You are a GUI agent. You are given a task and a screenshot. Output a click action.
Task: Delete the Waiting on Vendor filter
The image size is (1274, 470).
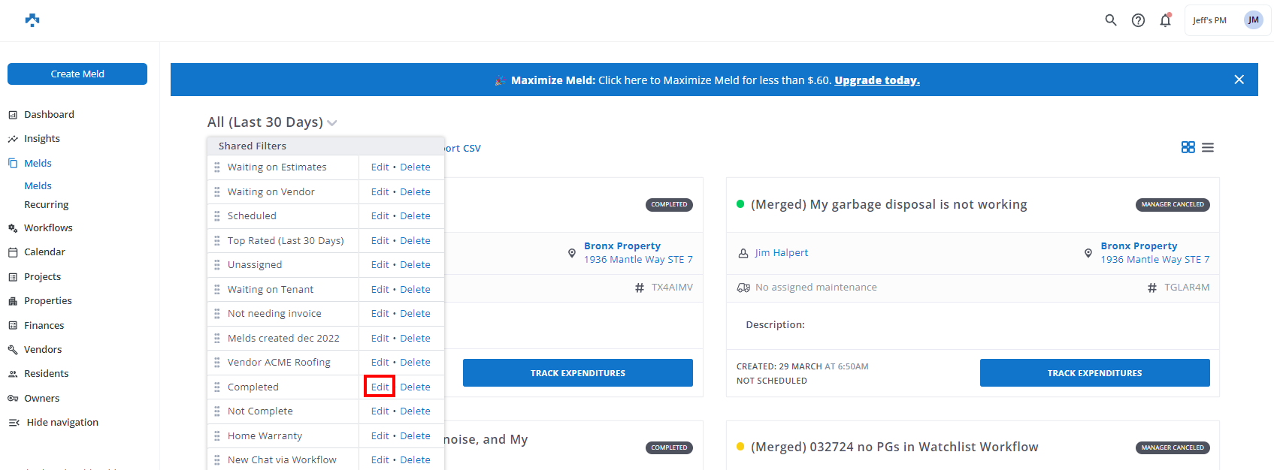(415, 192)
